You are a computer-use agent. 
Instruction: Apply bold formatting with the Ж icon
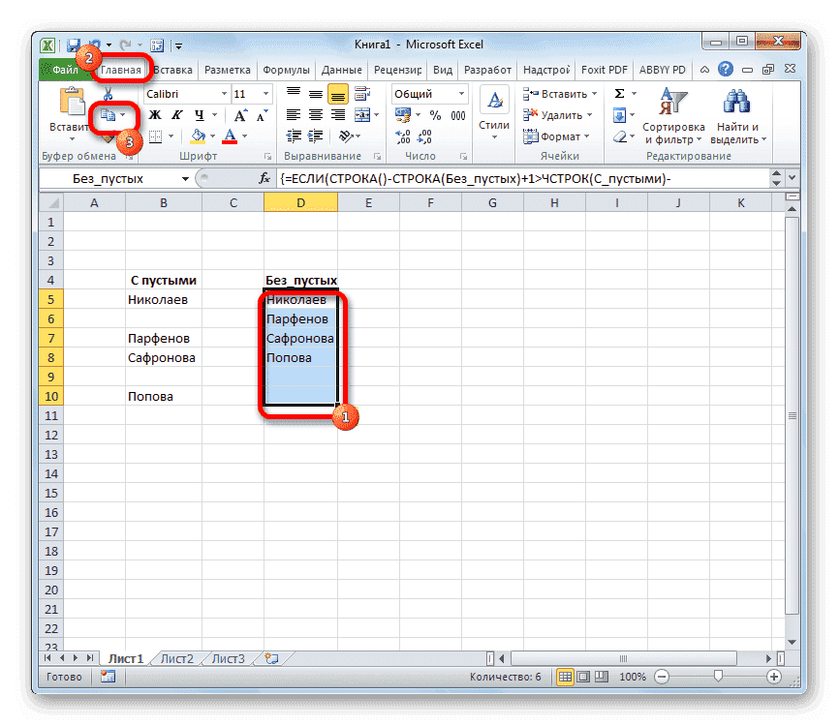[155, 116]
